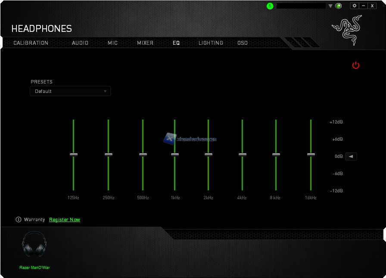Image resolution: width=386 pixels, height=278 pixels.
Task: Click the warranty info icon
Action: coord(19,219)
